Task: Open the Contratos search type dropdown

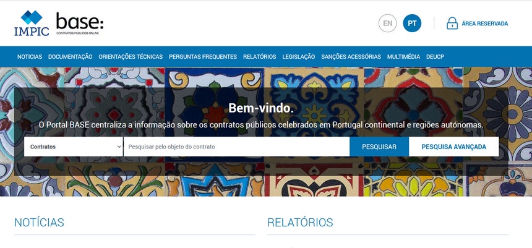Action: (73, 147)
